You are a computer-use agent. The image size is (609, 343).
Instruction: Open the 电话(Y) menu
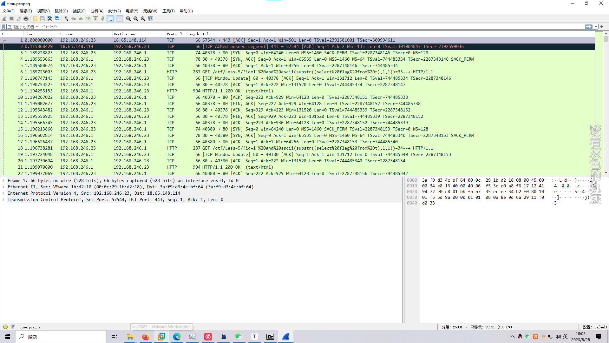coord(132,11)
